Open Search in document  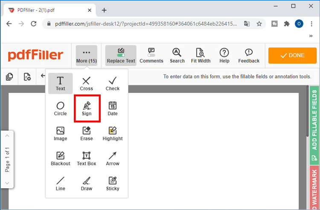coord(177,56)
